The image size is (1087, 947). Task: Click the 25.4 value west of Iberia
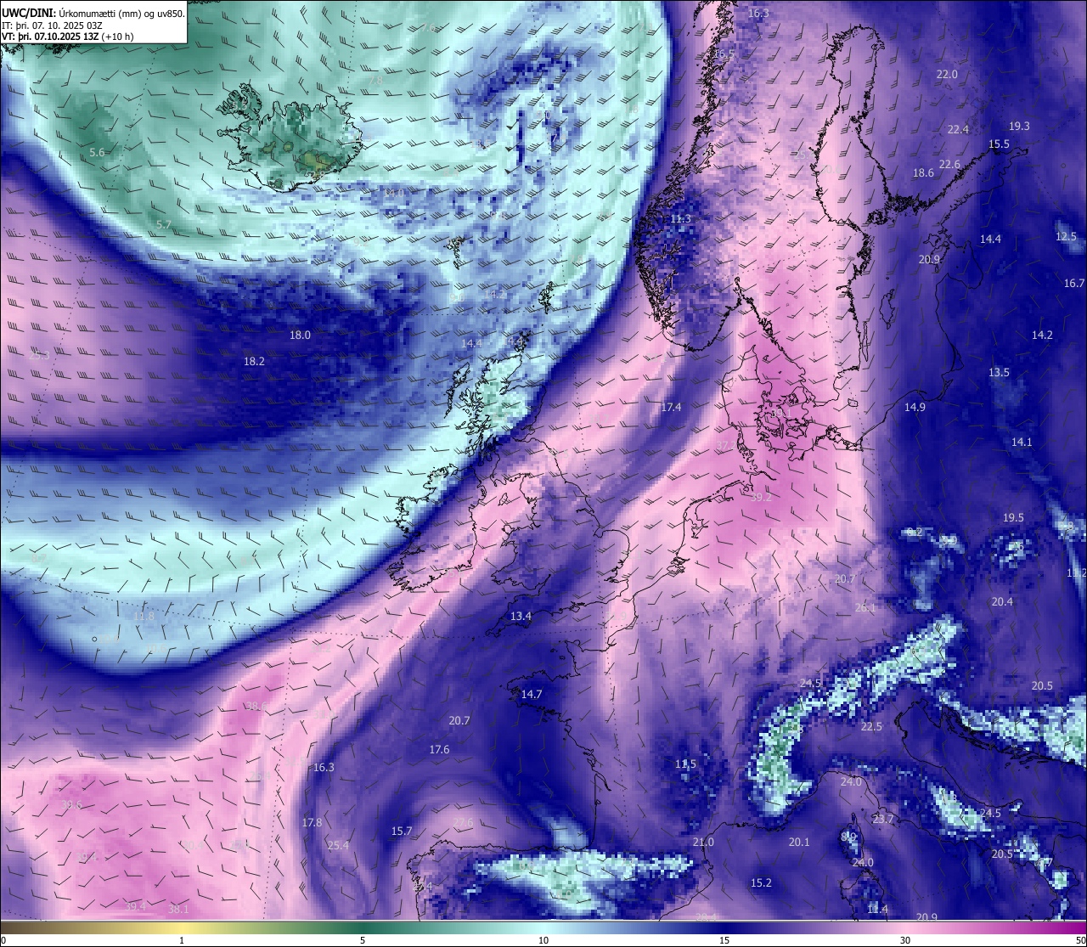pyautogui.click(x=338, y=846)
